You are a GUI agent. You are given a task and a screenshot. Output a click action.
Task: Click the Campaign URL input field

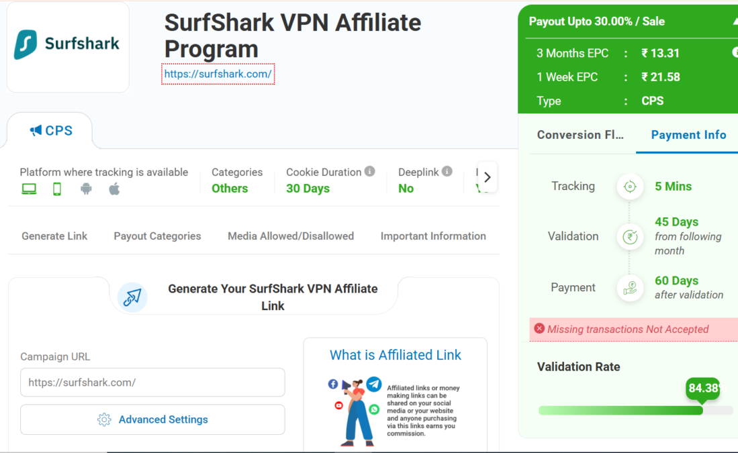click(x=152, y=383)
